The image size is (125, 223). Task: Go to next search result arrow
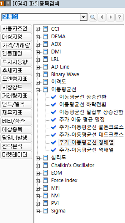click(x=111, y=17)
